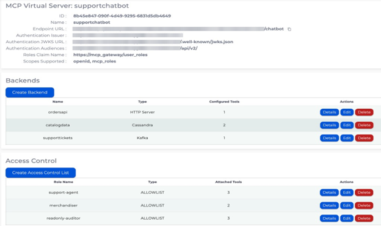Copy the Endpoint URL with the copy icon

[289, 29]
